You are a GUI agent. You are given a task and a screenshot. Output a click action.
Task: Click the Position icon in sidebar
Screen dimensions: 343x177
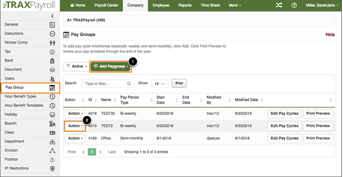point(52,160)
